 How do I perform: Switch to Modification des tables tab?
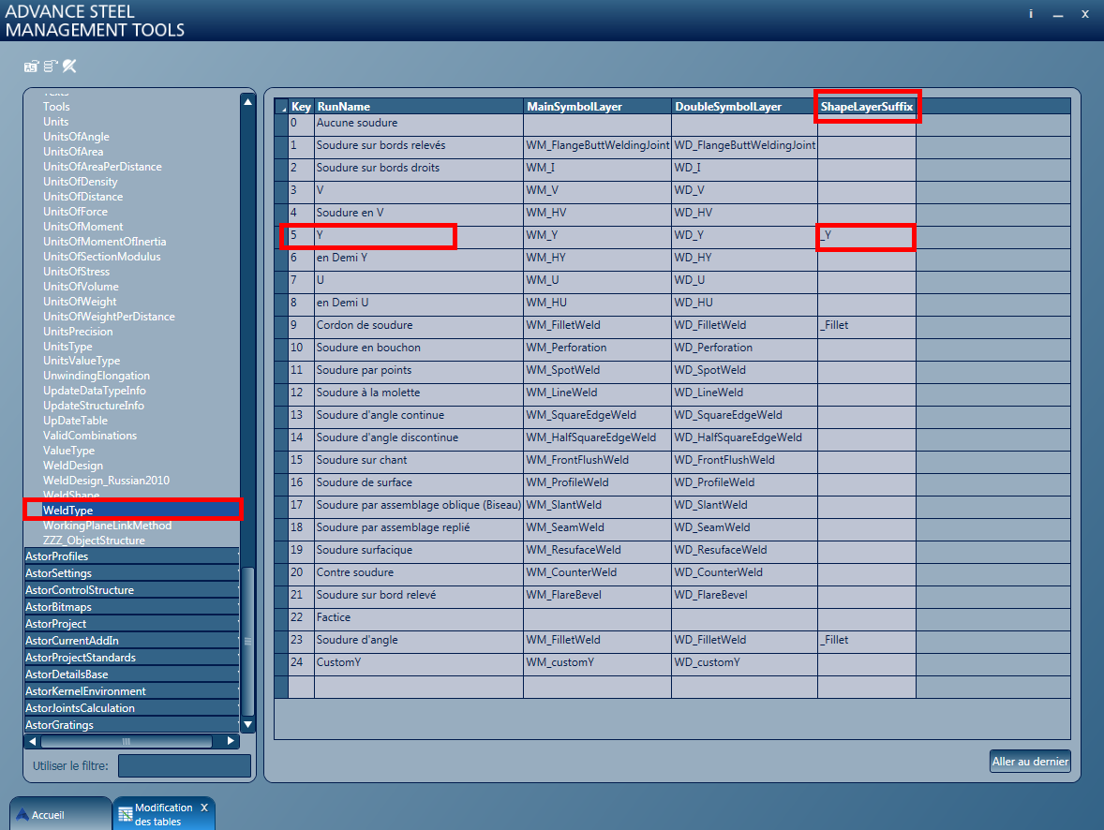164,814
